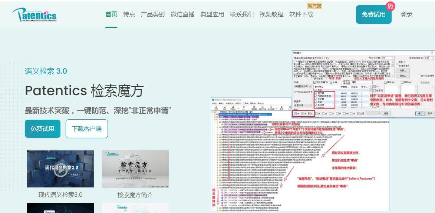Open the 视频教程 page

(x=271, y=14)
